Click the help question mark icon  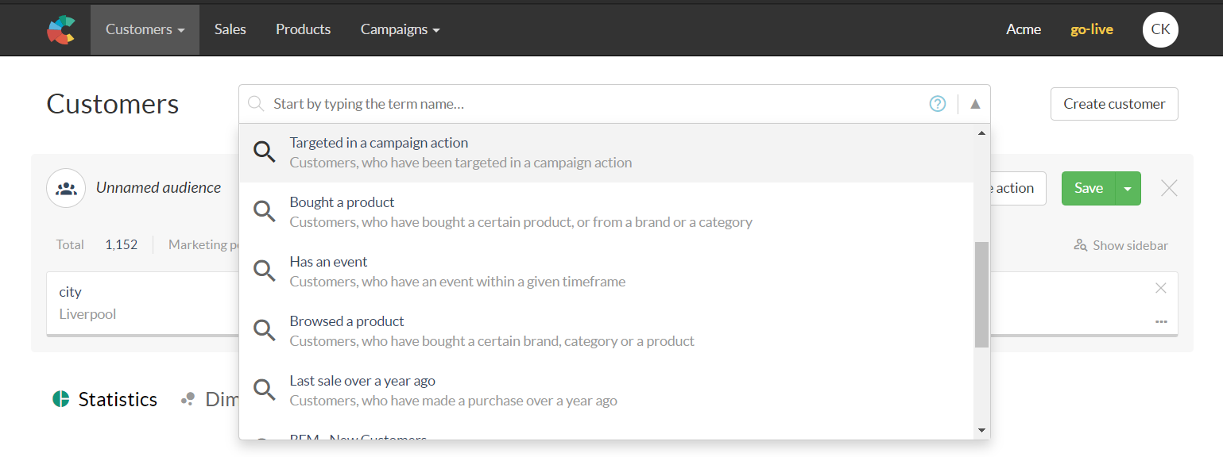[x=938, y=104]
